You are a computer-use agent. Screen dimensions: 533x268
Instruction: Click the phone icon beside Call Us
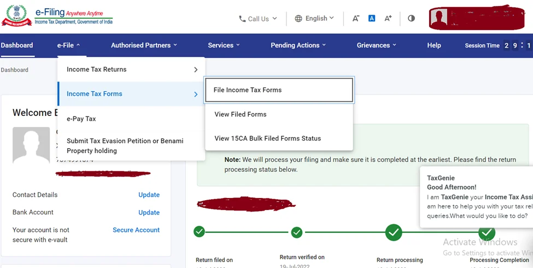point(242,19)
